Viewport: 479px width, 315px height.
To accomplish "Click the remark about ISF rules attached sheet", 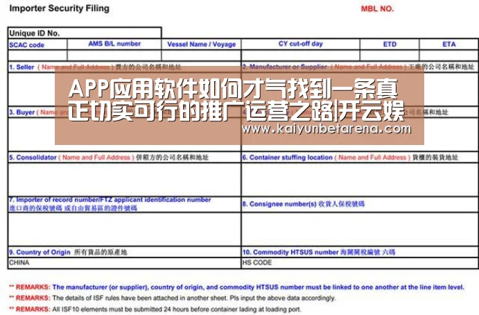I will pyautogui.click(x=173, y=298).
